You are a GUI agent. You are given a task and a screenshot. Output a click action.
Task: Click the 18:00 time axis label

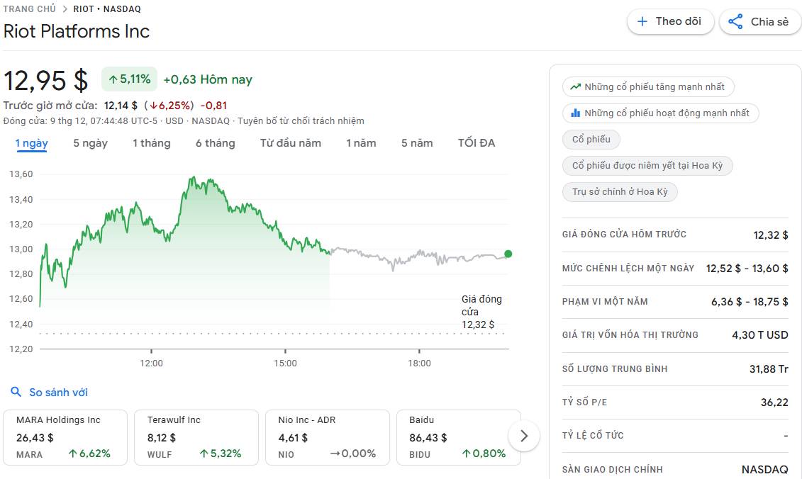pyautogui.click(x=419, y=363)
